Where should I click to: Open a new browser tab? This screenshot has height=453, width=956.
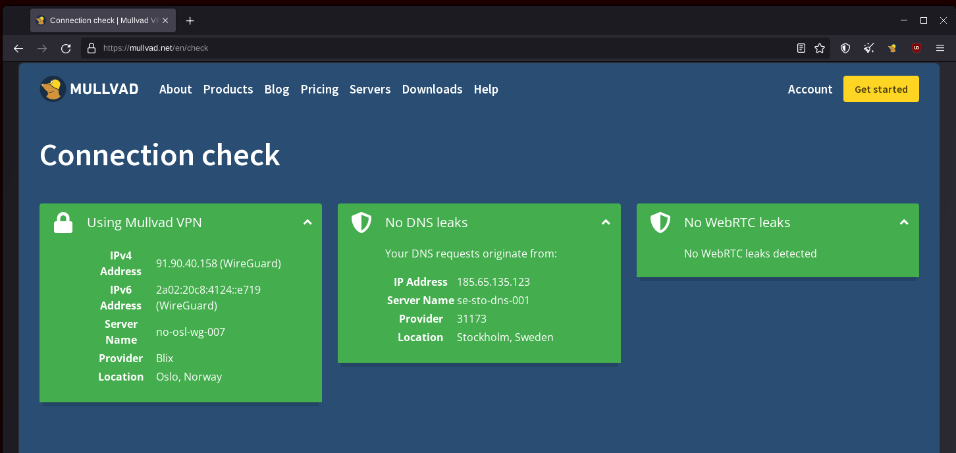190,20
